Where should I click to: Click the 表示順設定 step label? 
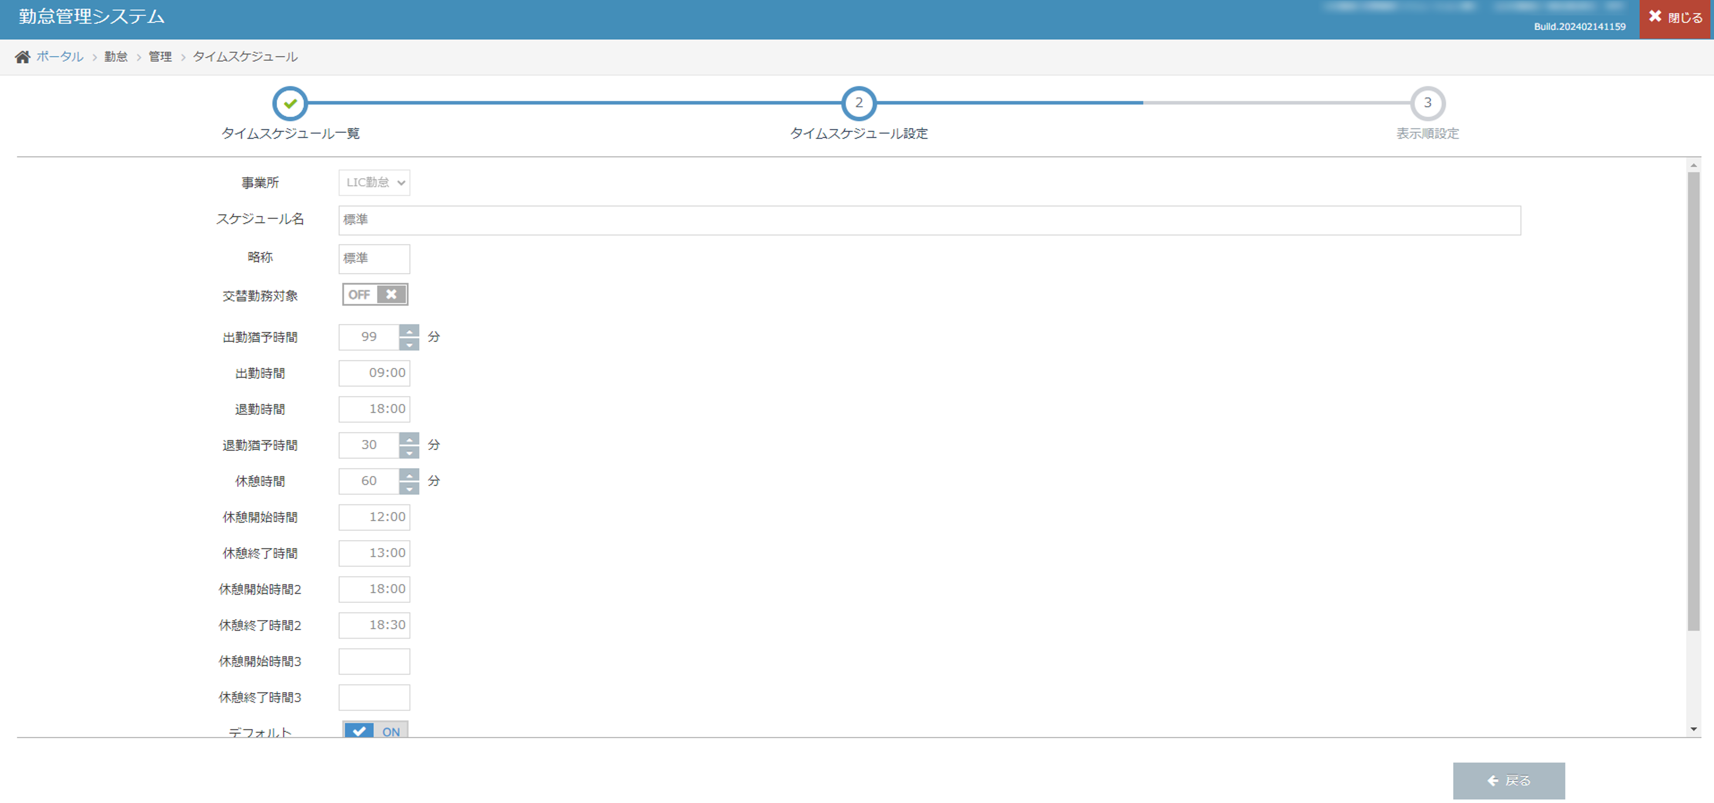[1427, 134]
